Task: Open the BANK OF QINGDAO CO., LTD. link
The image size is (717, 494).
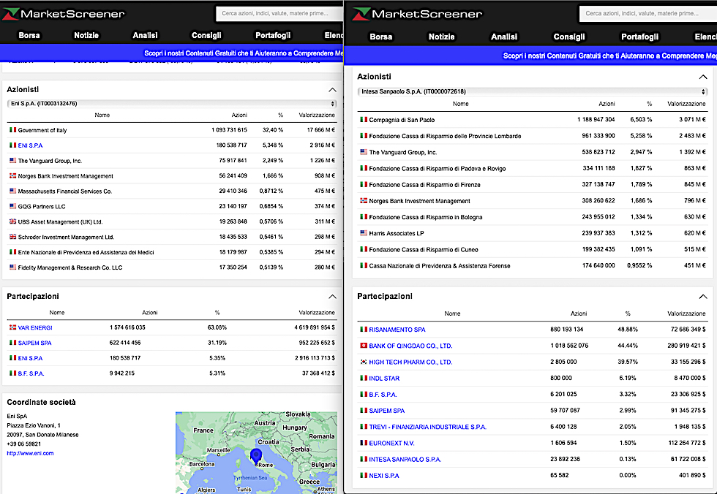Action: (410, 346)
